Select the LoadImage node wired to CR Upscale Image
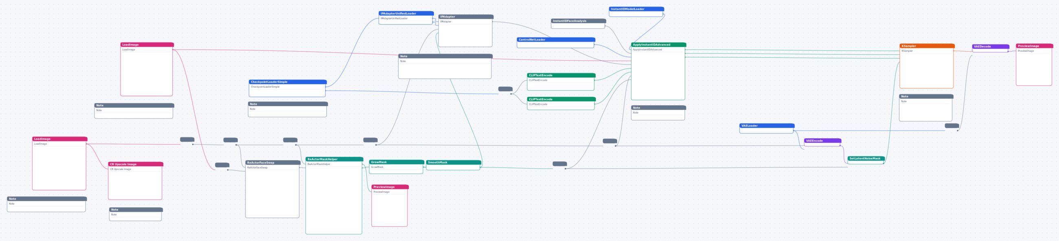This screenshot has width=1059, height=241. pos(59,163)
